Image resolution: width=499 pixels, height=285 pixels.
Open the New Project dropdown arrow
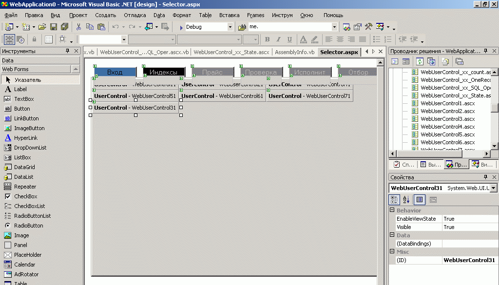click(x=17, y=27)
